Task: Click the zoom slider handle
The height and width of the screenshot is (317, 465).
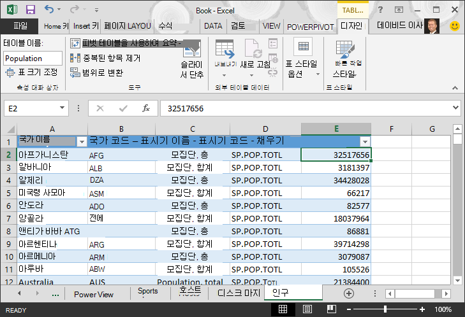Action: tap(385, 309)
